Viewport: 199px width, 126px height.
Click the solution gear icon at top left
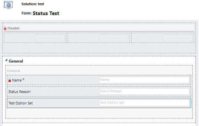8,5
